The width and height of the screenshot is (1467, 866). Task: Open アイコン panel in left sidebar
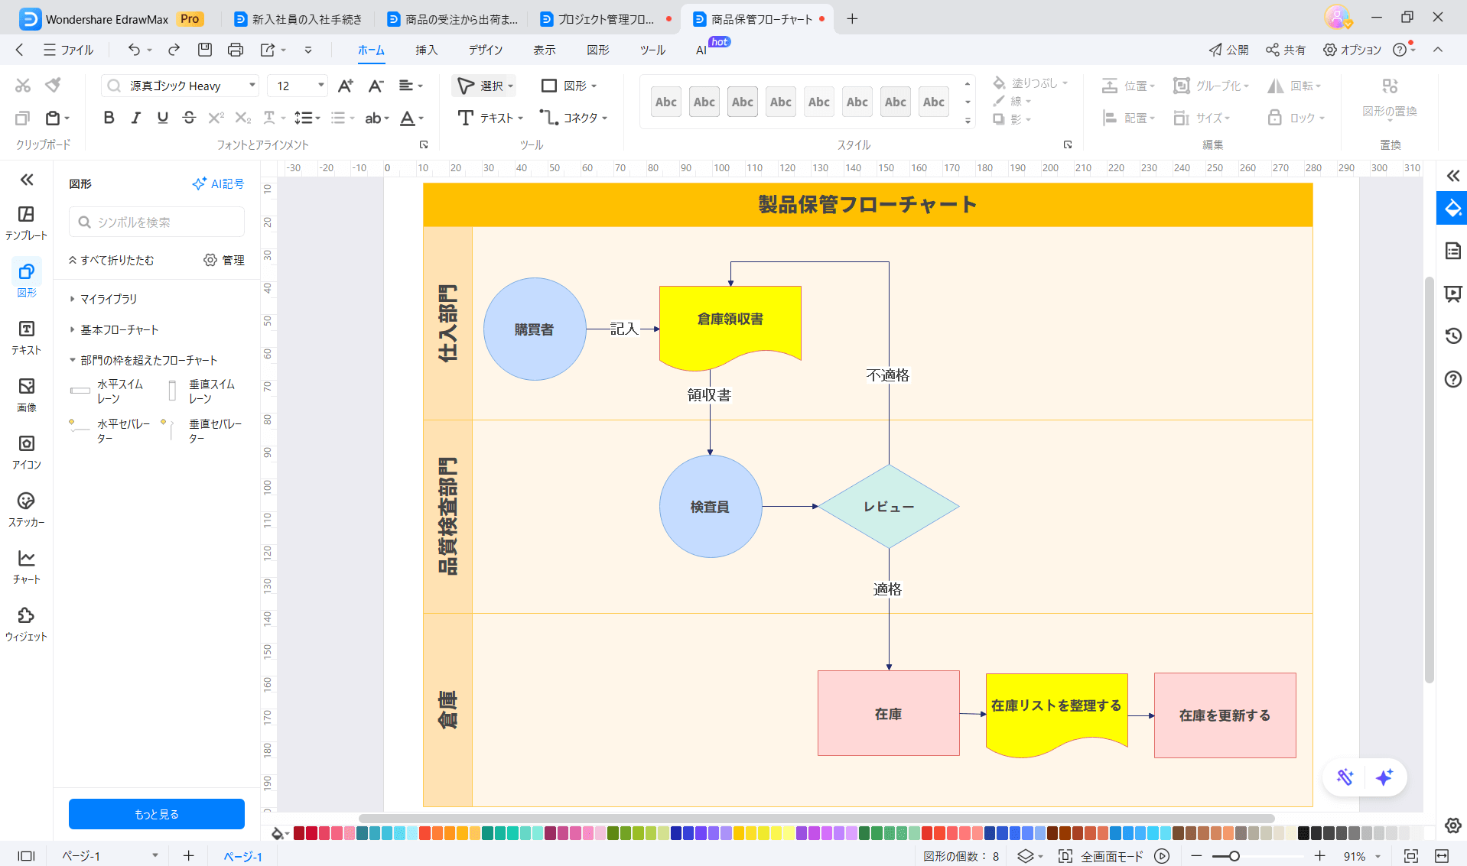[26, 452]
